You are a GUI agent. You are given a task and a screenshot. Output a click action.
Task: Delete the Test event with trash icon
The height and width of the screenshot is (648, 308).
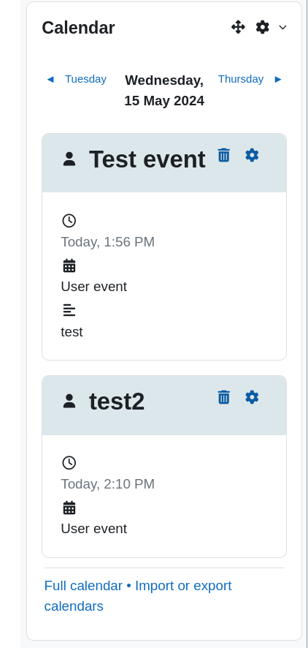tap(223, 155)
